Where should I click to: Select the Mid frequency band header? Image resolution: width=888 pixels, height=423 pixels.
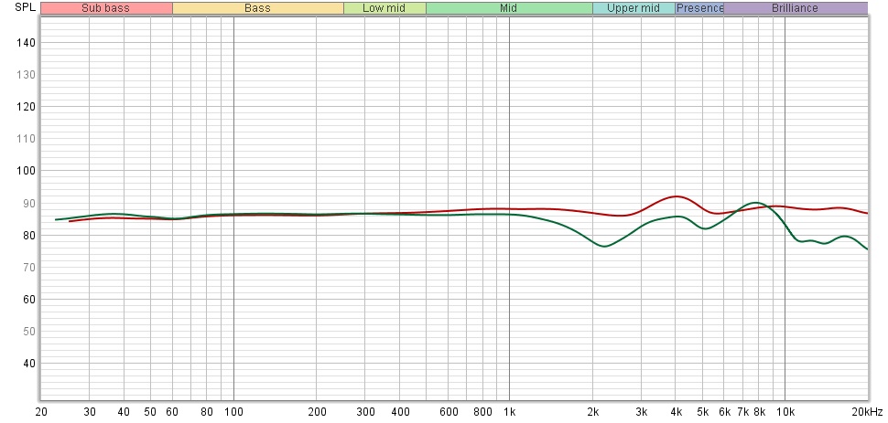(x=508, y=8)
